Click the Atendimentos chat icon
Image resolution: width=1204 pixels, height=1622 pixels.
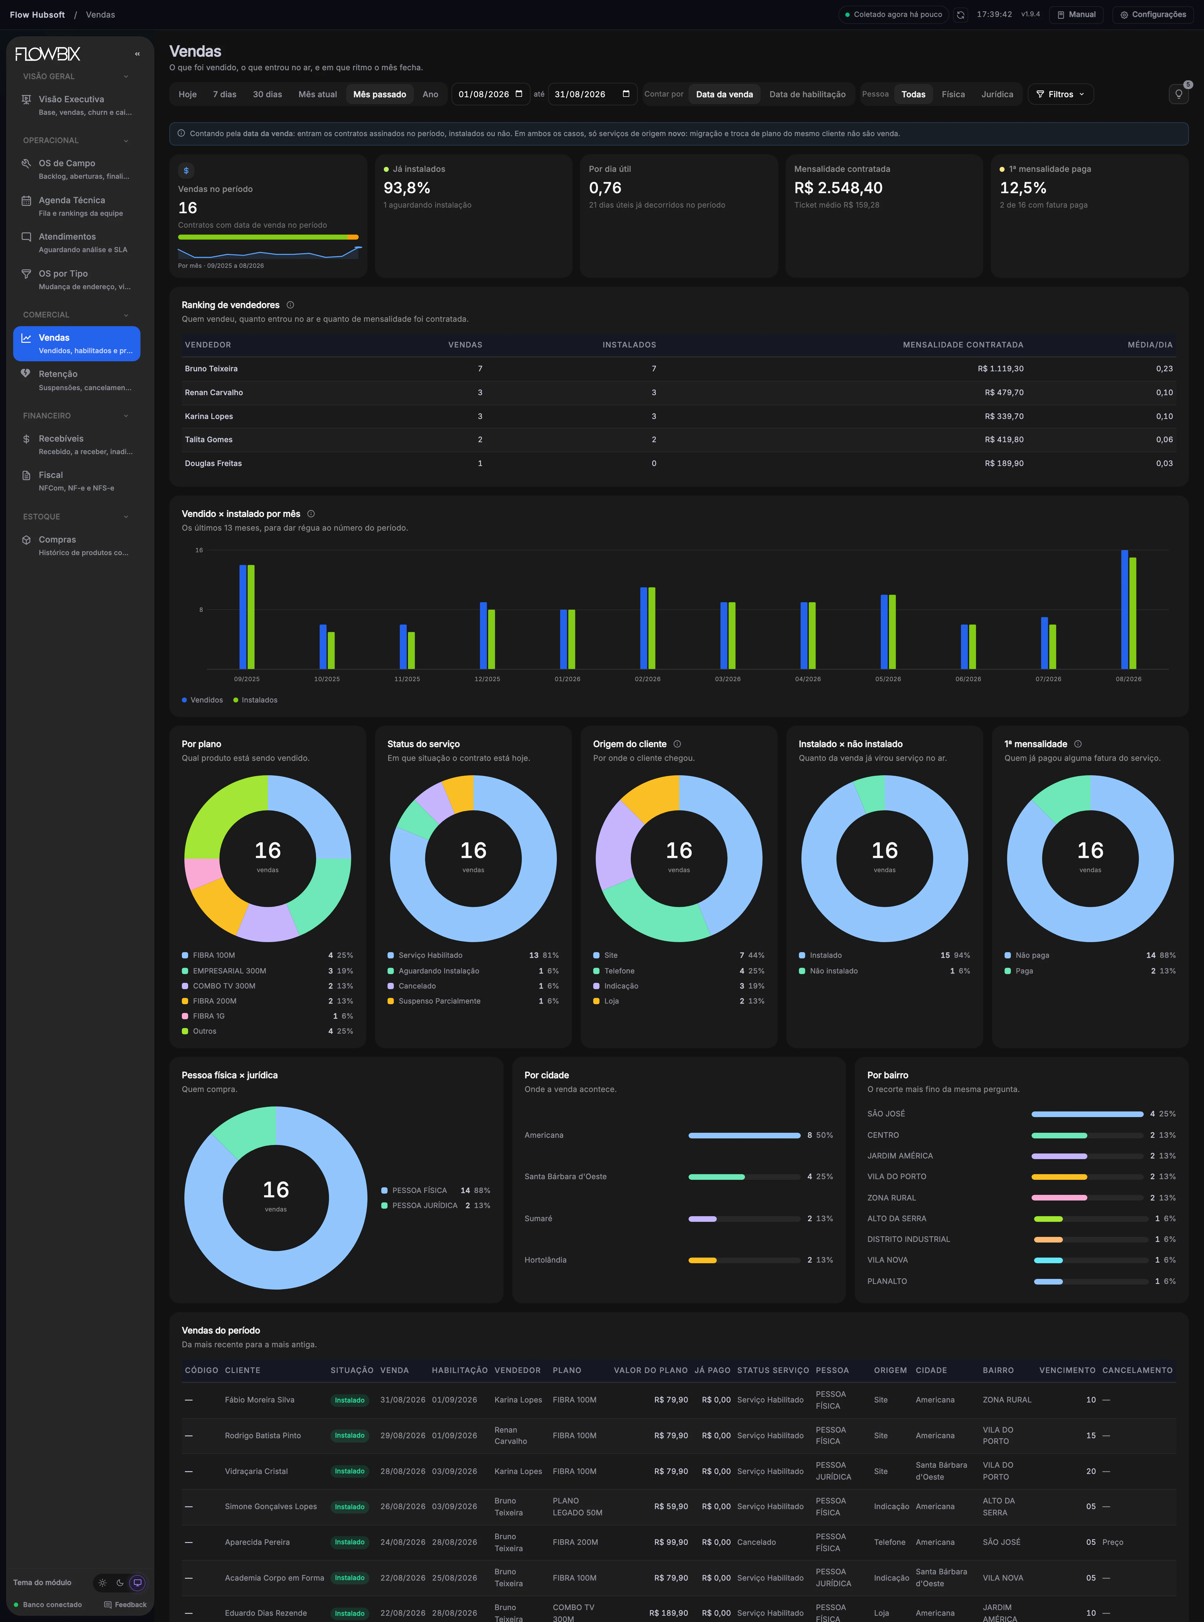click(x=26, y=237)
